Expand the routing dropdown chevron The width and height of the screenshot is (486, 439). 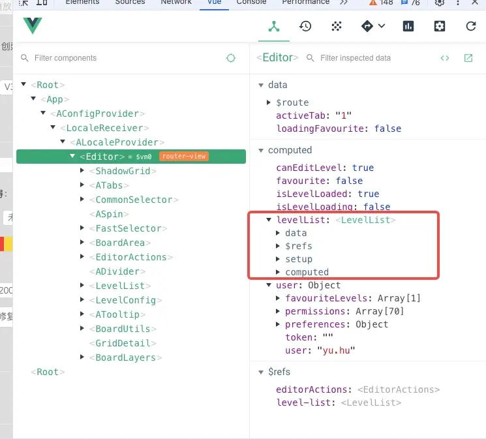pos(382,26)
